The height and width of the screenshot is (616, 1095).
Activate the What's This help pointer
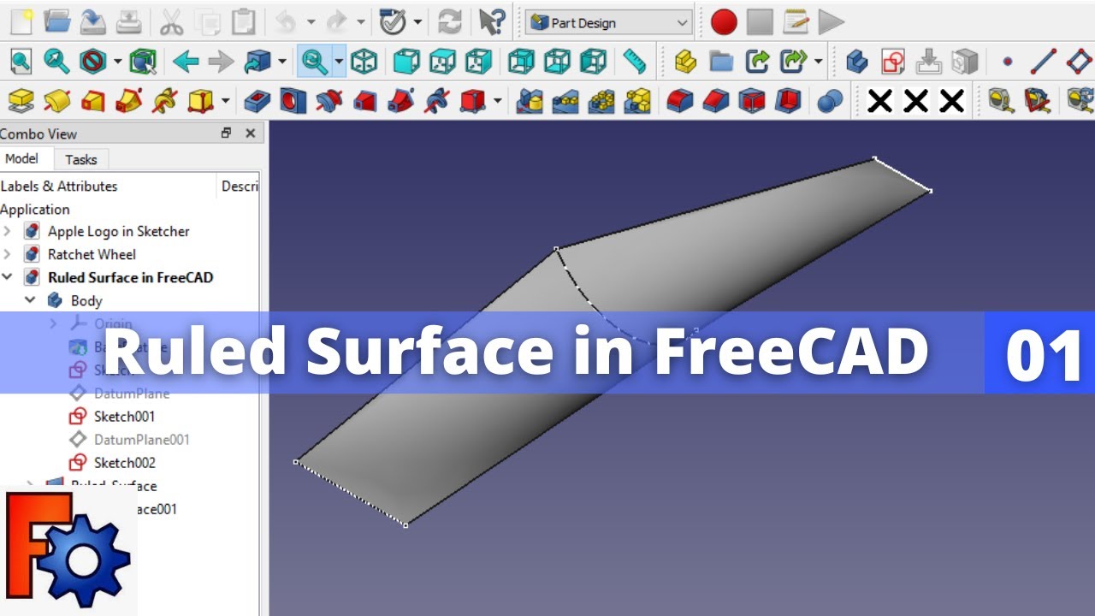click(491, 21)
